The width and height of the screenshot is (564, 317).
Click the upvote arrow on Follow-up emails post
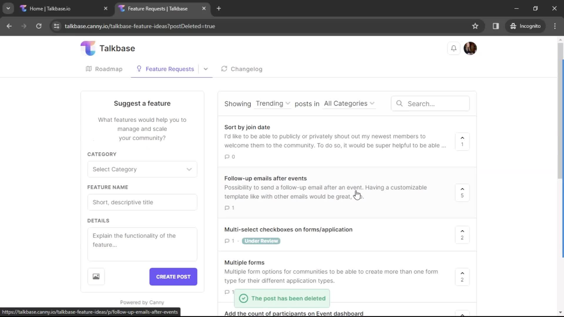(x=462, y=189)
